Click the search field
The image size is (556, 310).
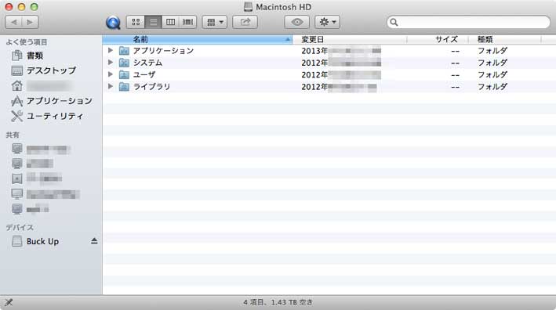tap(468, 22)
